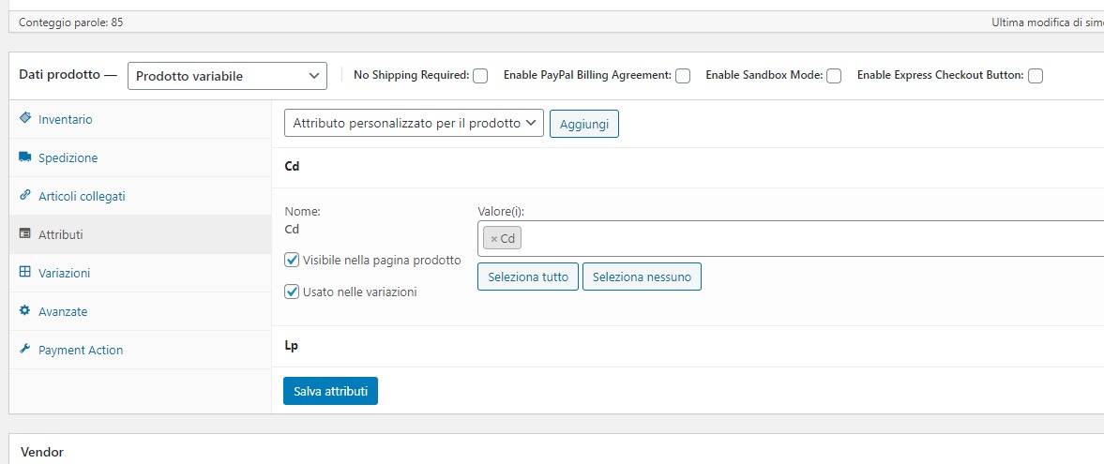
Task: Click the Avanzate gear icon
Action: (25, 310)
